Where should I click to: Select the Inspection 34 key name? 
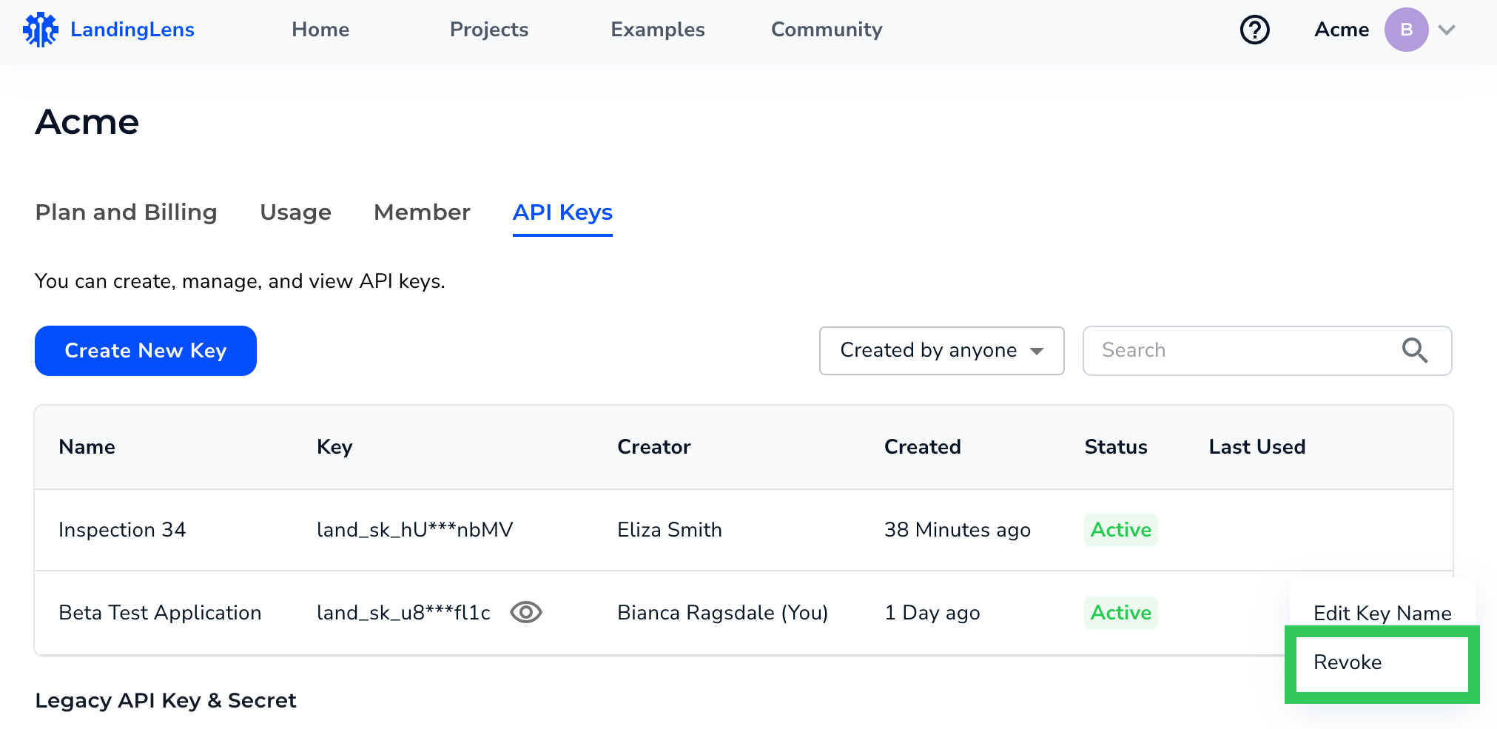(x=122, y=530)
